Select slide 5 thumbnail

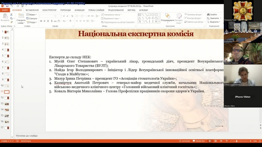[7, 56]
